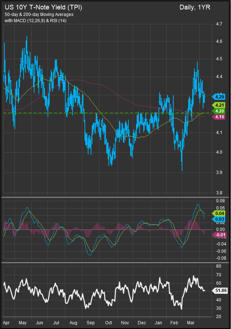Click the 4.7 tick on the yield axis

219,24
